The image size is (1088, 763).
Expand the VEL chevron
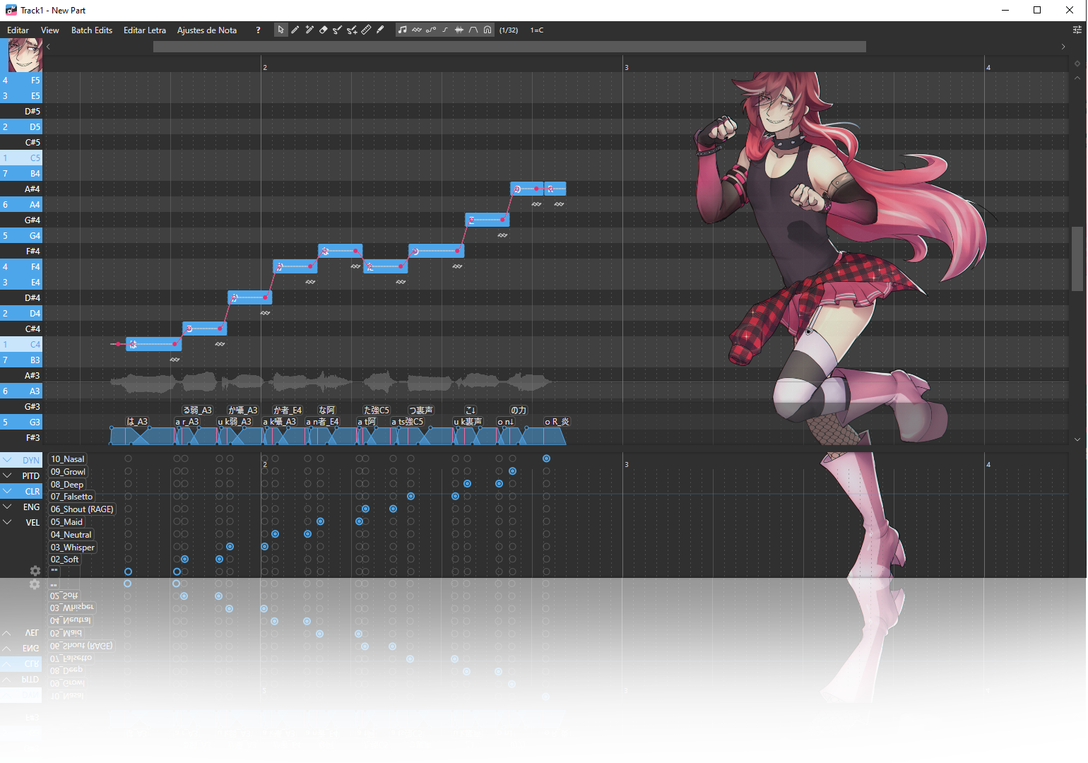[x=7, y=522]
